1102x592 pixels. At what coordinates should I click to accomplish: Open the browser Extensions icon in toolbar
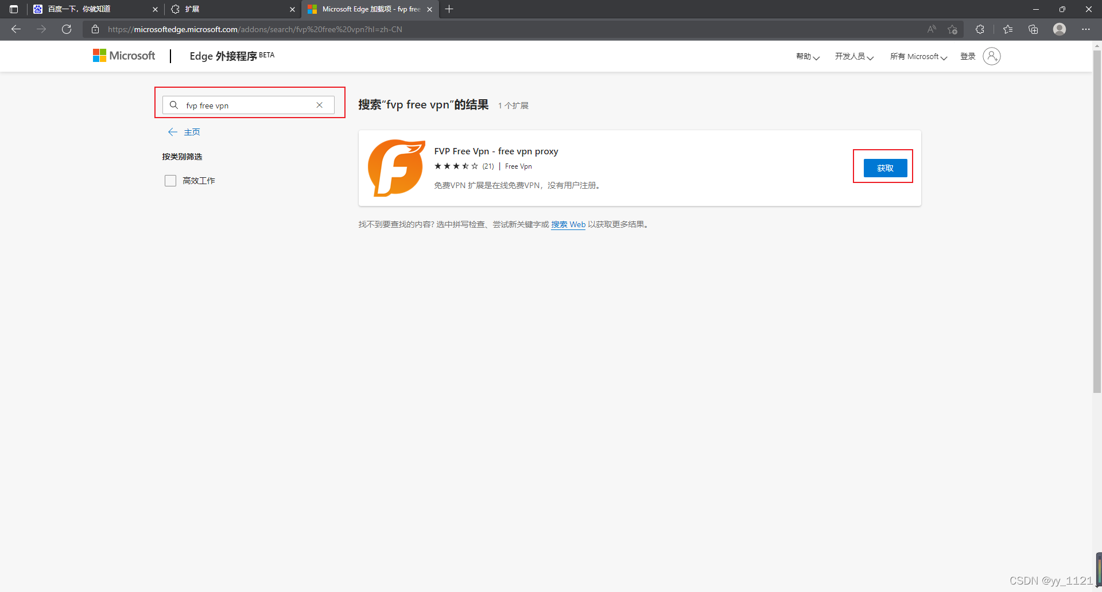pos(980,29)
